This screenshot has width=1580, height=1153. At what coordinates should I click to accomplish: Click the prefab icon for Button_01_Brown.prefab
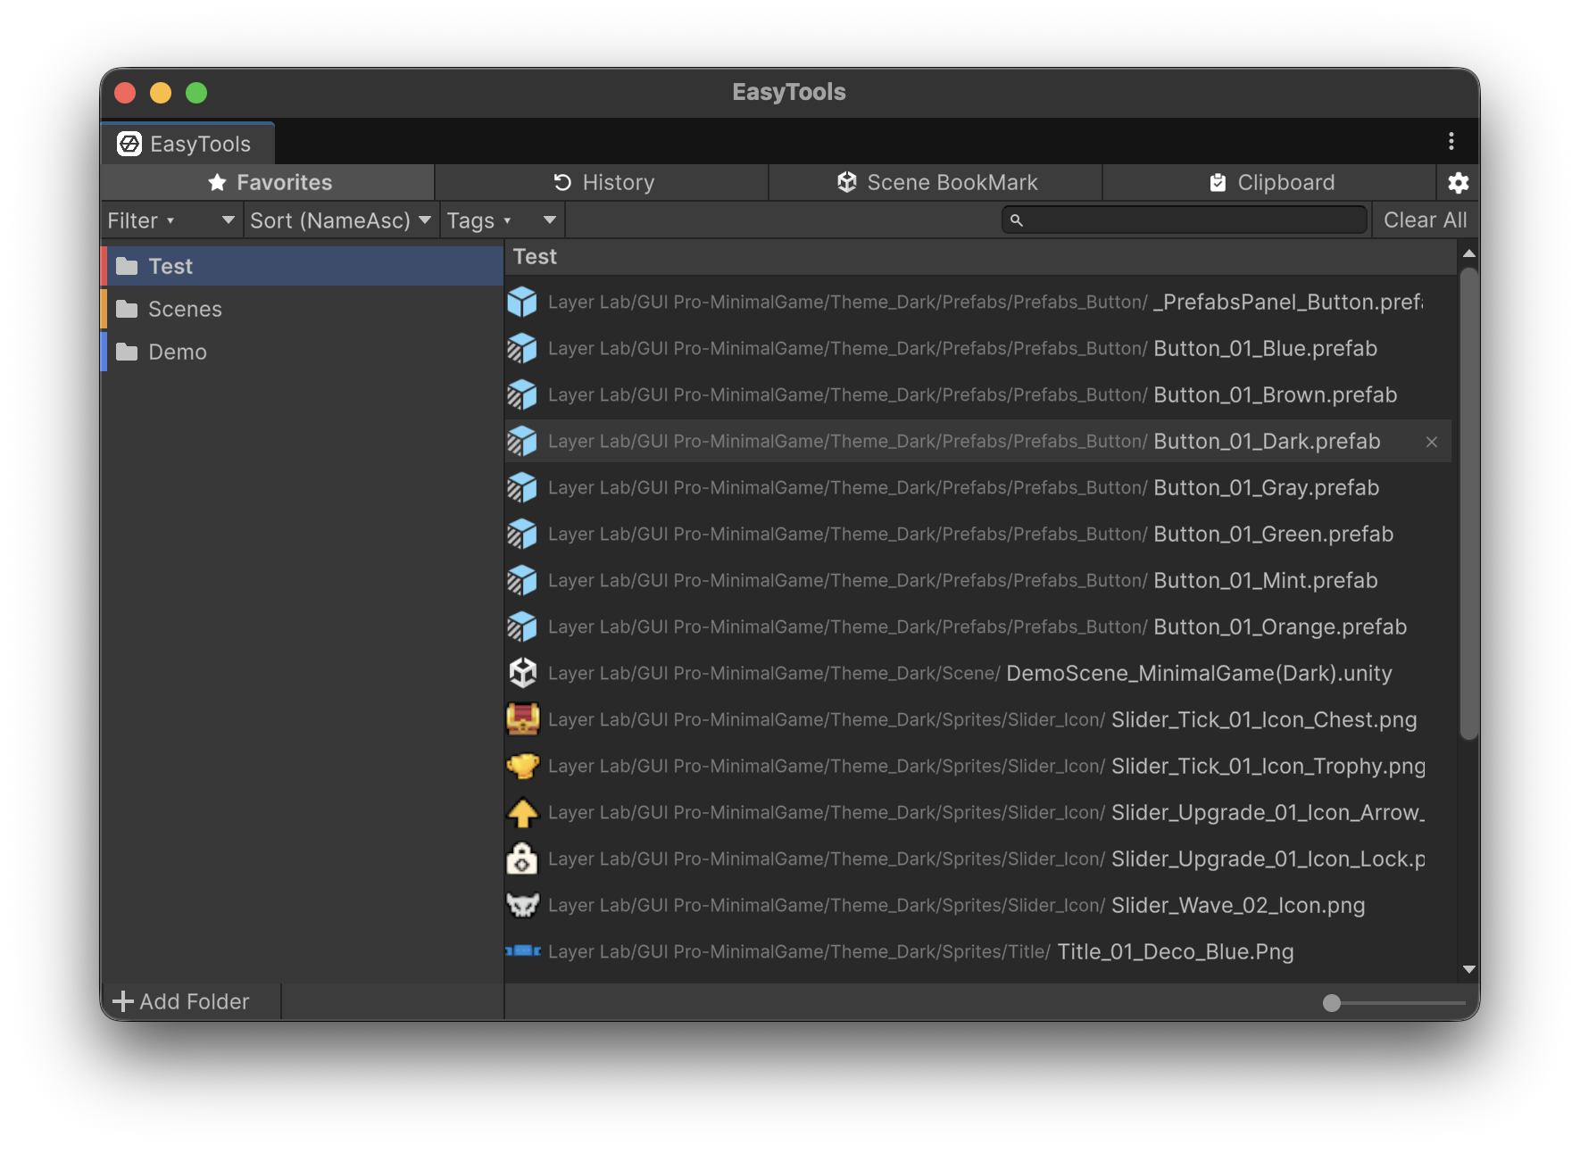[x=522, y=394]
